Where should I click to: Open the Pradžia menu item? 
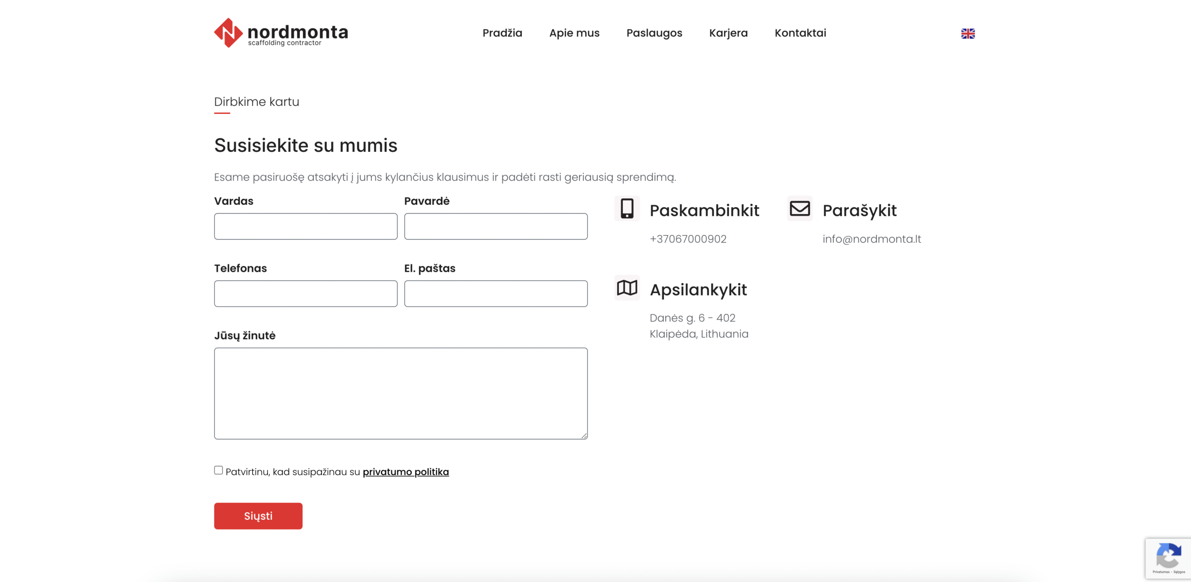[502, 33]
